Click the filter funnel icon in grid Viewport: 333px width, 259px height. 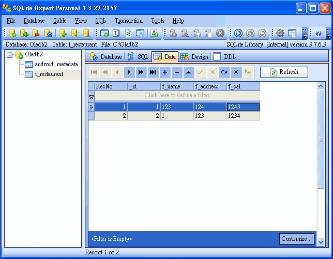pyautogui.click(x=92, y=97)
